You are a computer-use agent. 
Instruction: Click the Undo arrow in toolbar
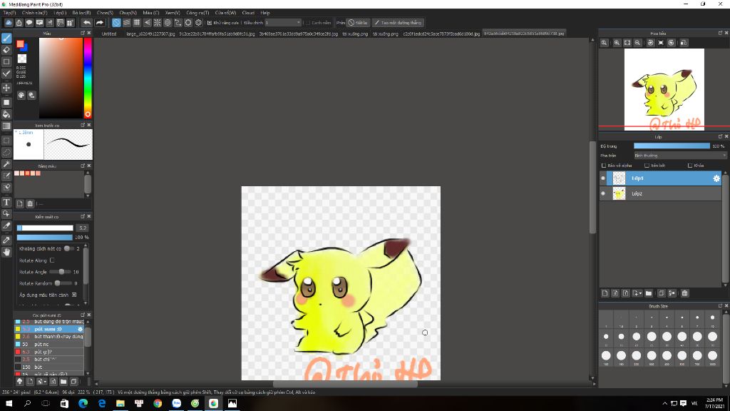[87, 22]
